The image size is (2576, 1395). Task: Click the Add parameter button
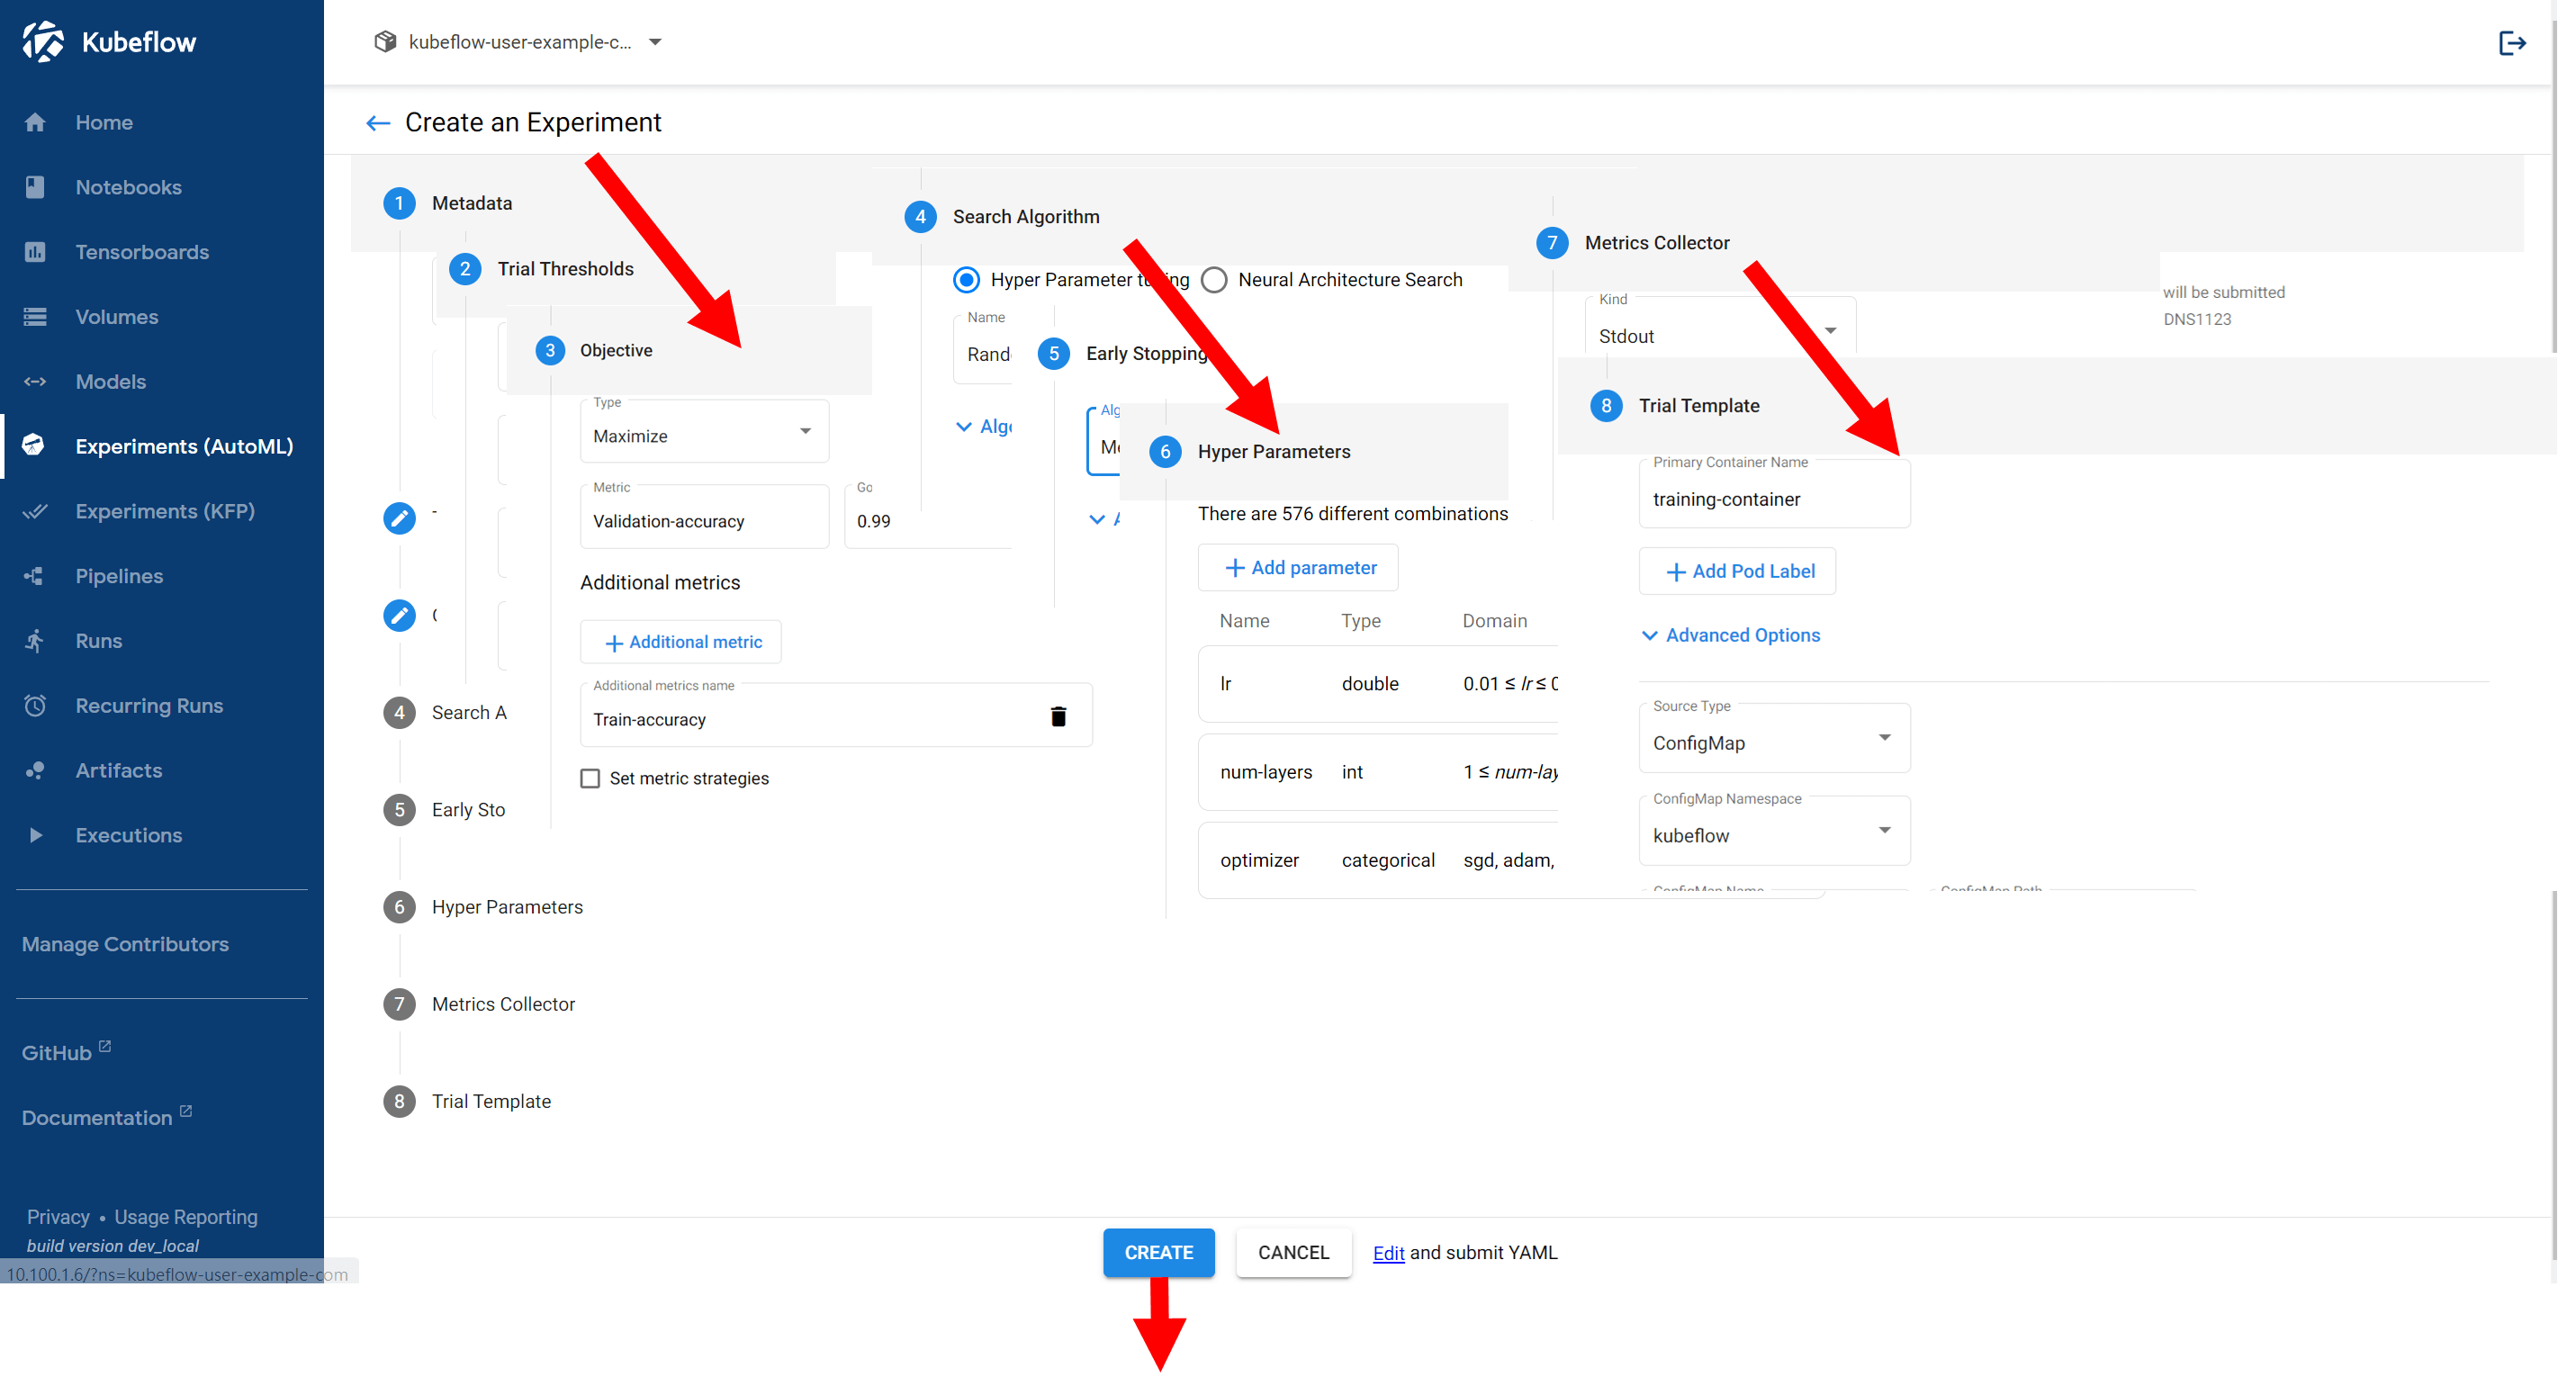point(1298,567)
